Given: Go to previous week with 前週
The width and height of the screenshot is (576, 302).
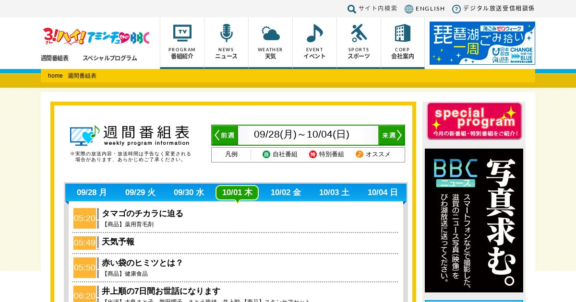Looking at the screenshot, I should coord(225,135).
